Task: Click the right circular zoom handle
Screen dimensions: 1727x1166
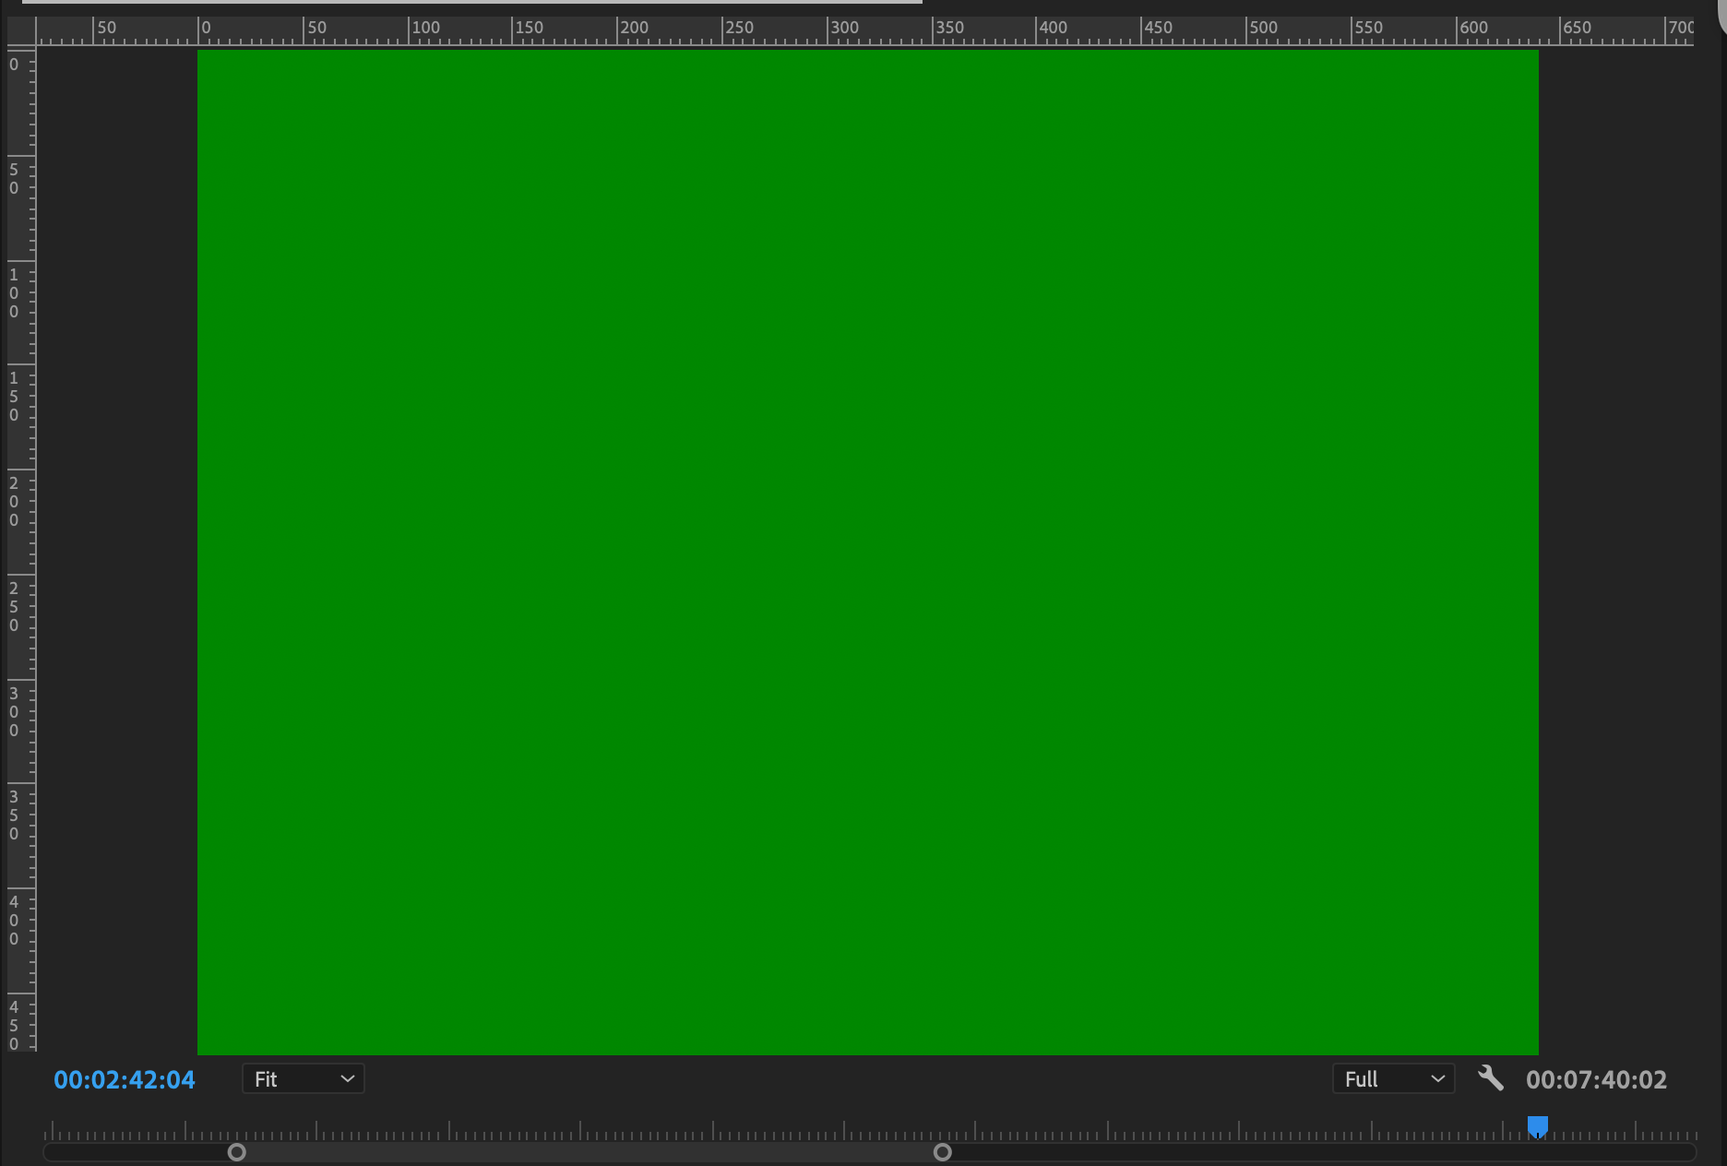Action: (943, 1151)
